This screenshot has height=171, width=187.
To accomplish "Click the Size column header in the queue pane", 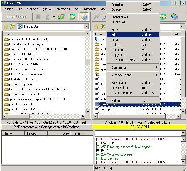I will click(x=59, y=133).
